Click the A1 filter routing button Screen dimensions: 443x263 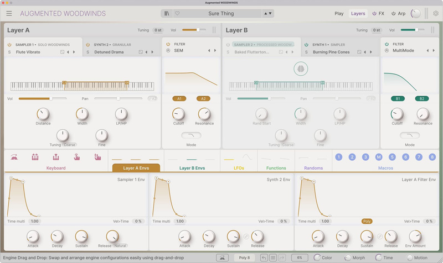(179, 99)
